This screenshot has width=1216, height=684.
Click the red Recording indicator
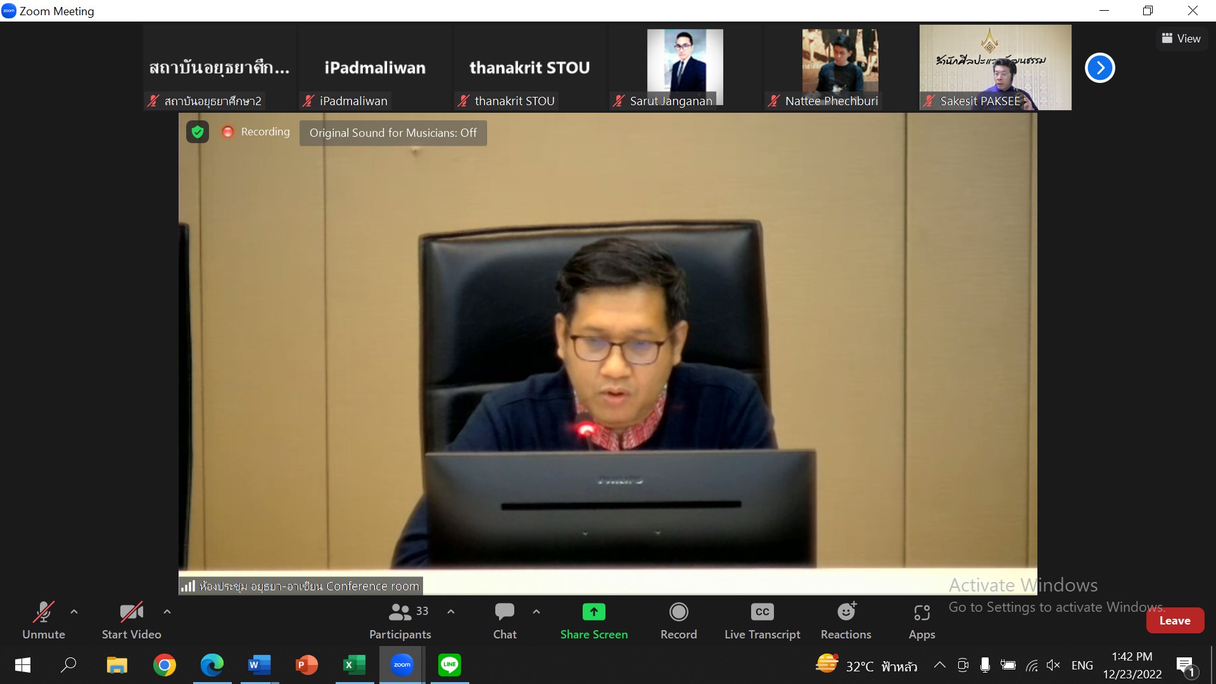[256, 132]
